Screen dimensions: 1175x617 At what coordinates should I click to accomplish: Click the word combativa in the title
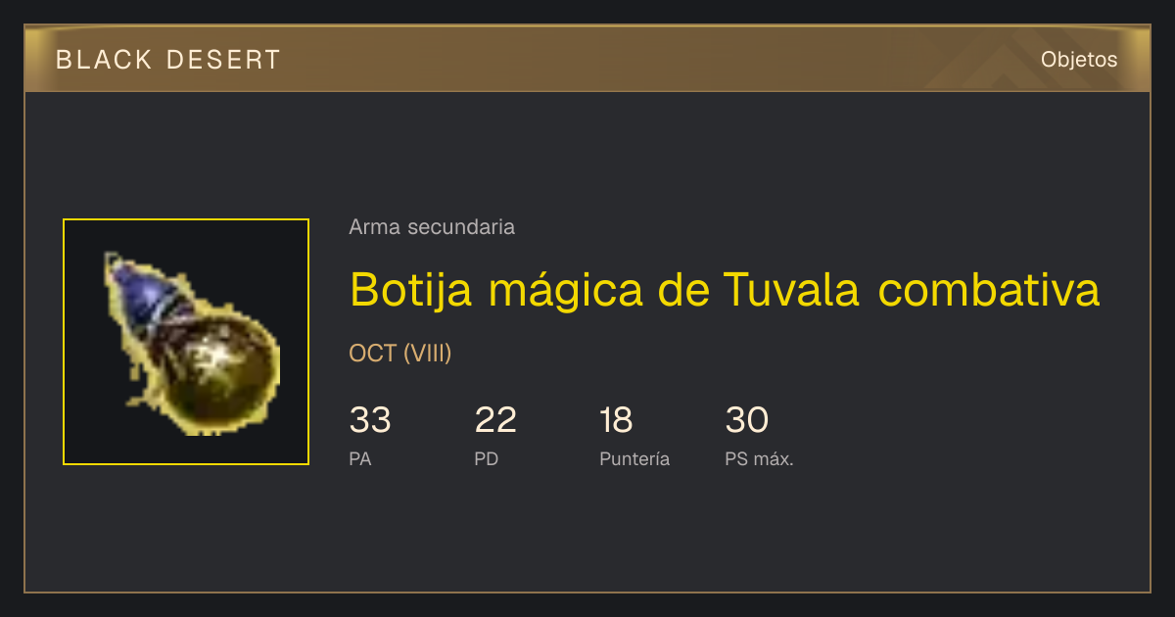pyautogui.click(x=989, y=289)
